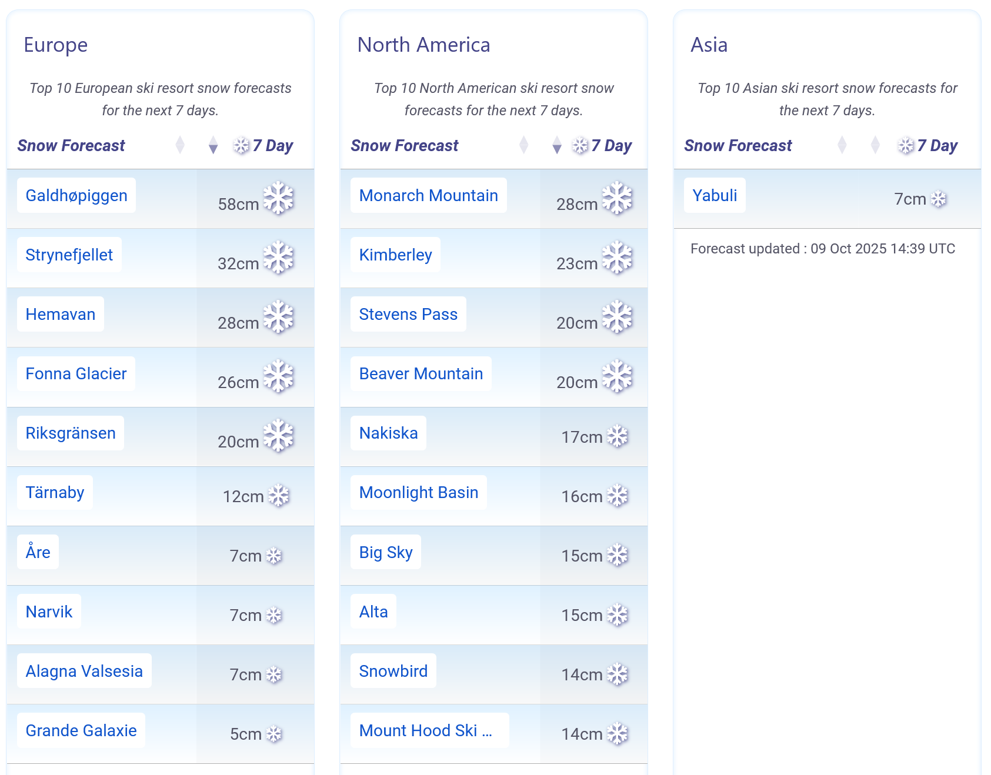Open the Strynefjellet resort link
991x775 pixels.
pyautogui.click(x=69, y=255)
